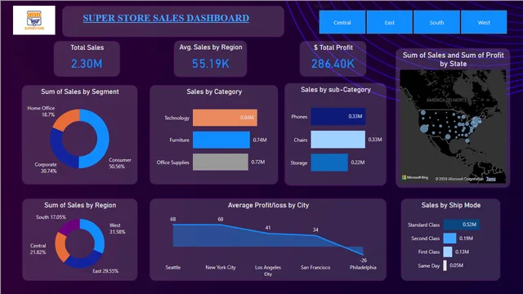Viewport: 523px width, 294px height.
Task: Click the Average Profit/loss by City title
Action: (x=268, y=205)
